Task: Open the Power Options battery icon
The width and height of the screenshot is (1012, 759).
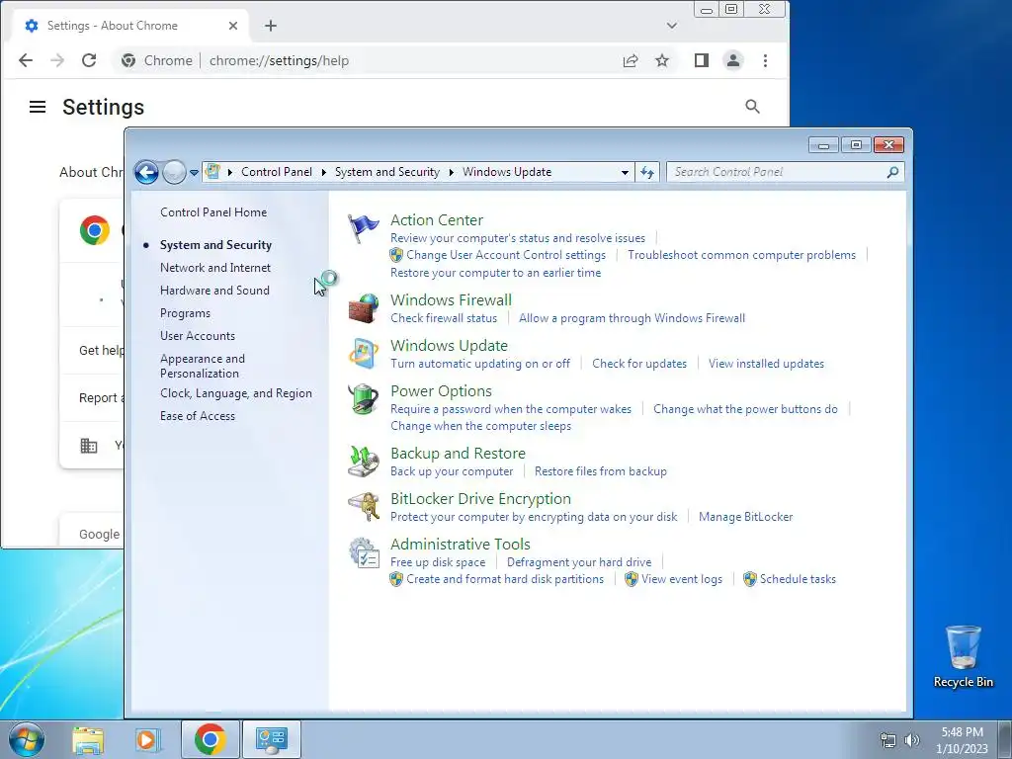Action: point(364,399)
